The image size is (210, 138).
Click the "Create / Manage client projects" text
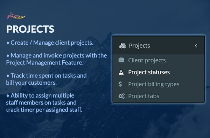point(52,43)
